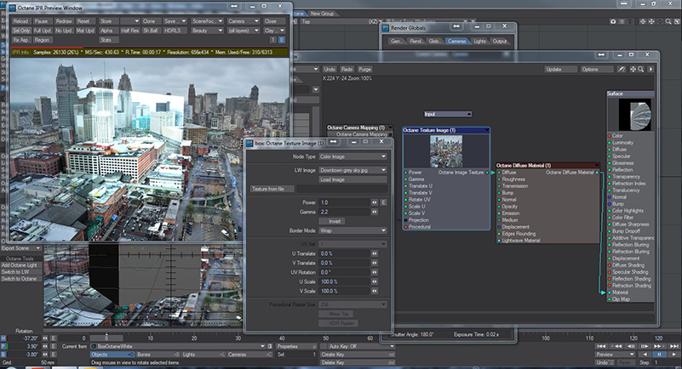
Task: Click the Octane Texture Image node thumbnail
Action: 446,150
